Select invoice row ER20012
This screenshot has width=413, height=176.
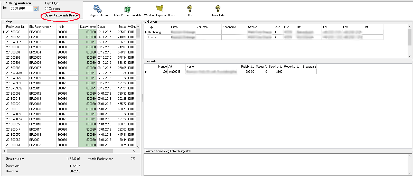coord(35,94)
